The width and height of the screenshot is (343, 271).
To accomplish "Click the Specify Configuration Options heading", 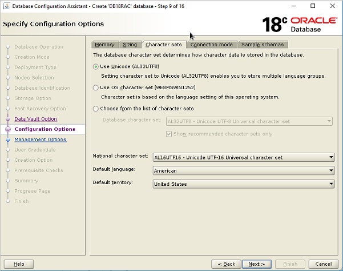I will (54, 24).
